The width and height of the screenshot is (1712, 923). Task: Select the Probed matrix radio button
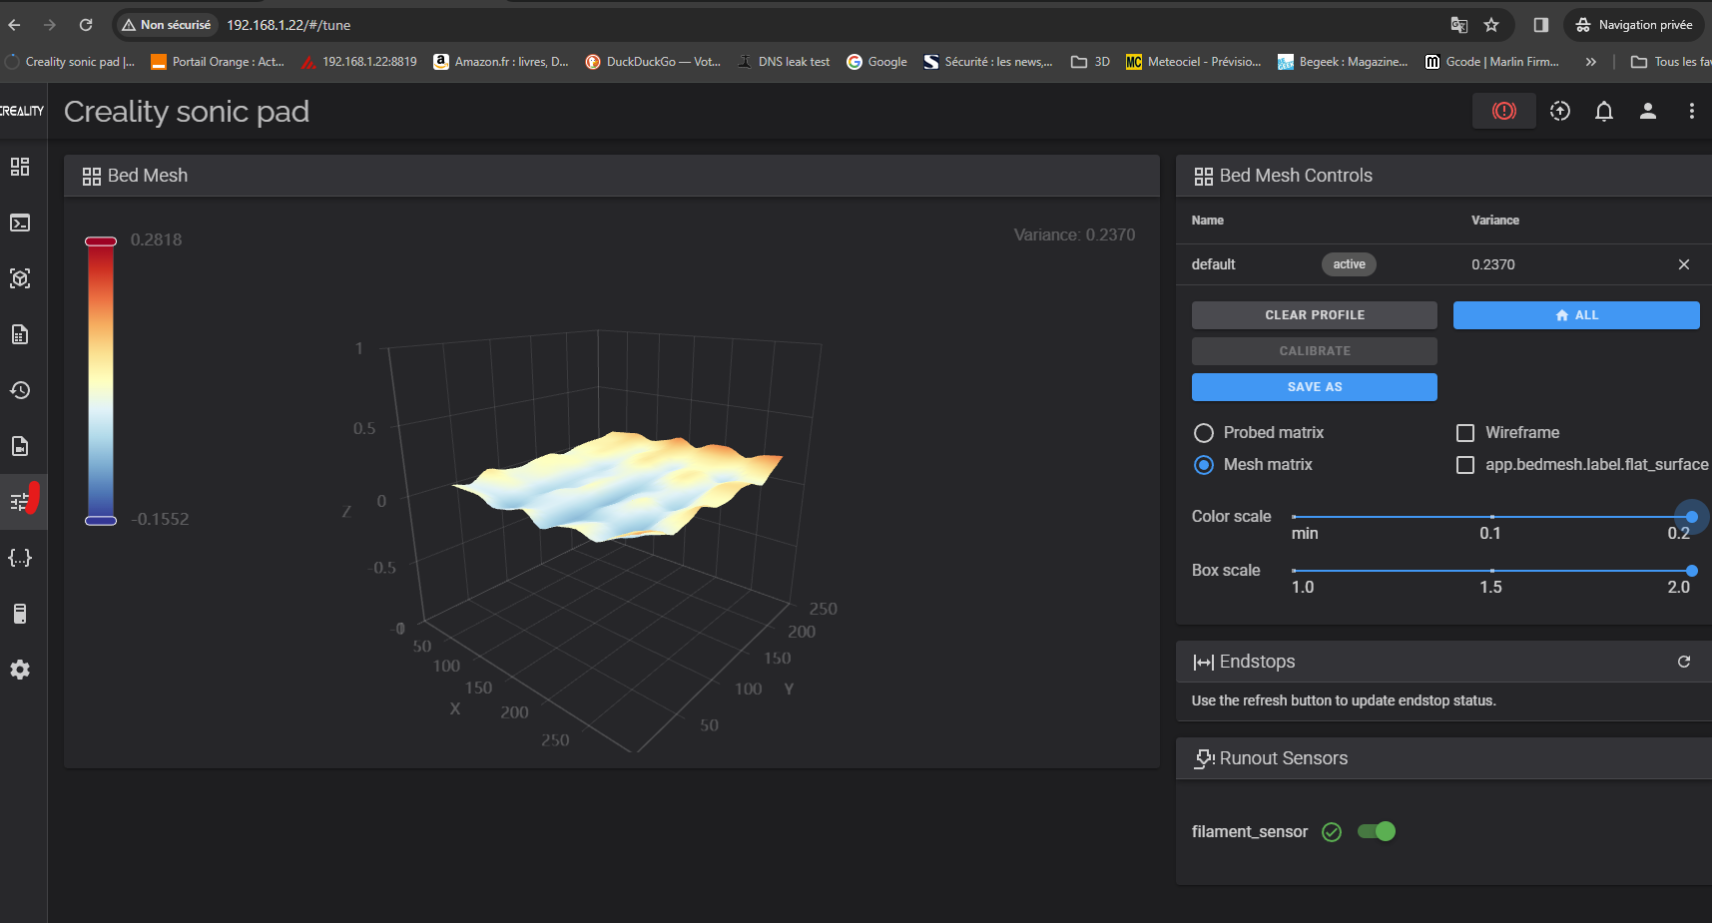(1204, 433)
